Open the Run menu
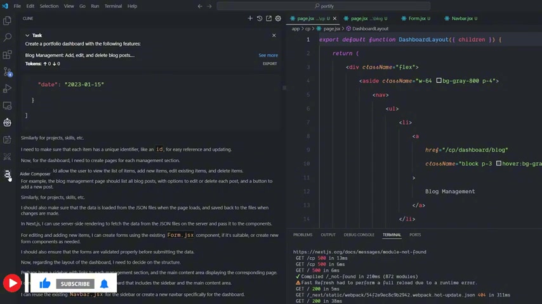 pyautogui.click(x=95, y=6)
